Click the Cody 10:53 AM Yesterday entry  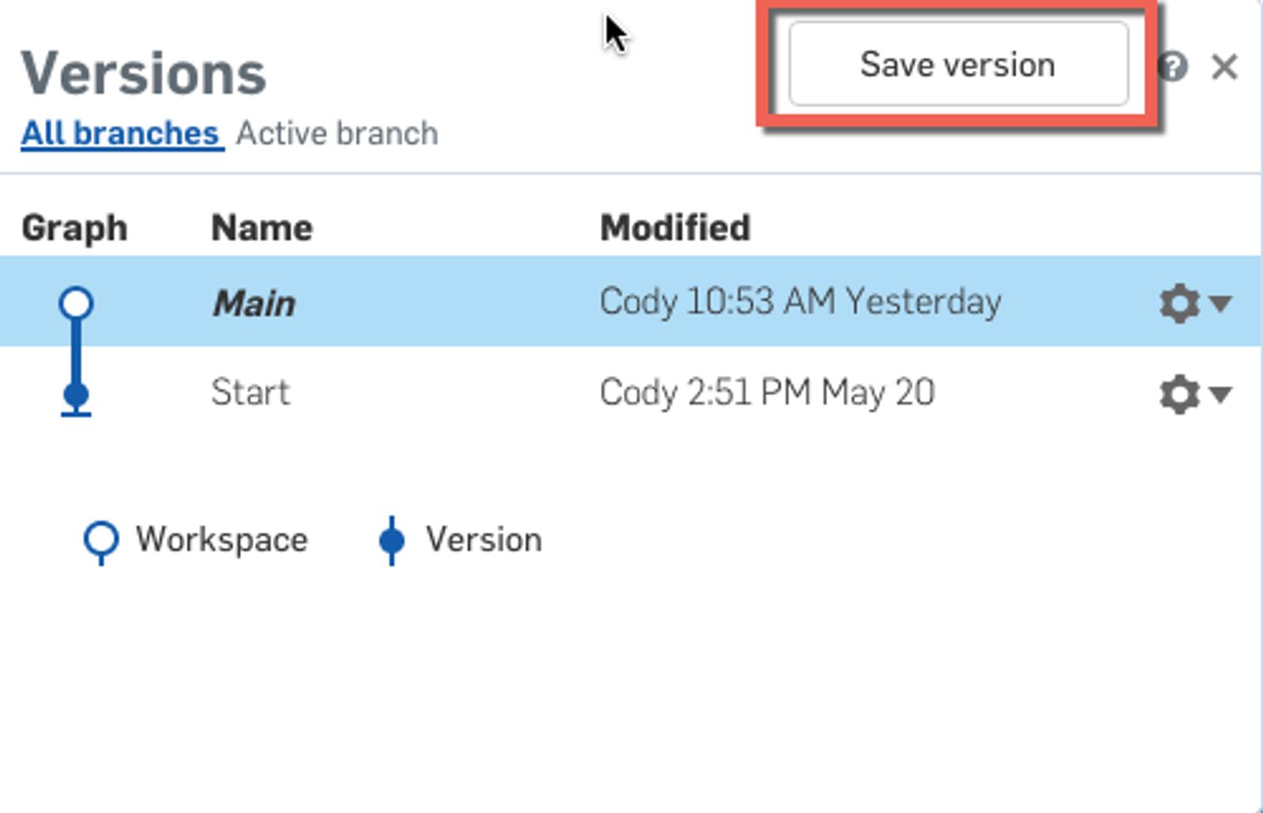click(800, 302)
